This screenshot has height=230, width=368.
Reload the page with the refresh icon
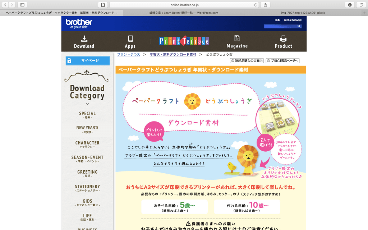click(256, 5)
